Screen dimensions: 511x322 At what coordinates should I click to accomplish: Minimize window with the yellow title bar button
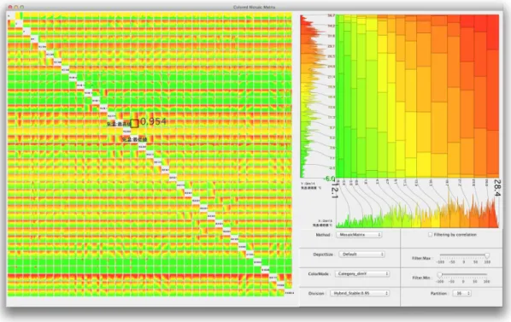click(x=16, y=7)
